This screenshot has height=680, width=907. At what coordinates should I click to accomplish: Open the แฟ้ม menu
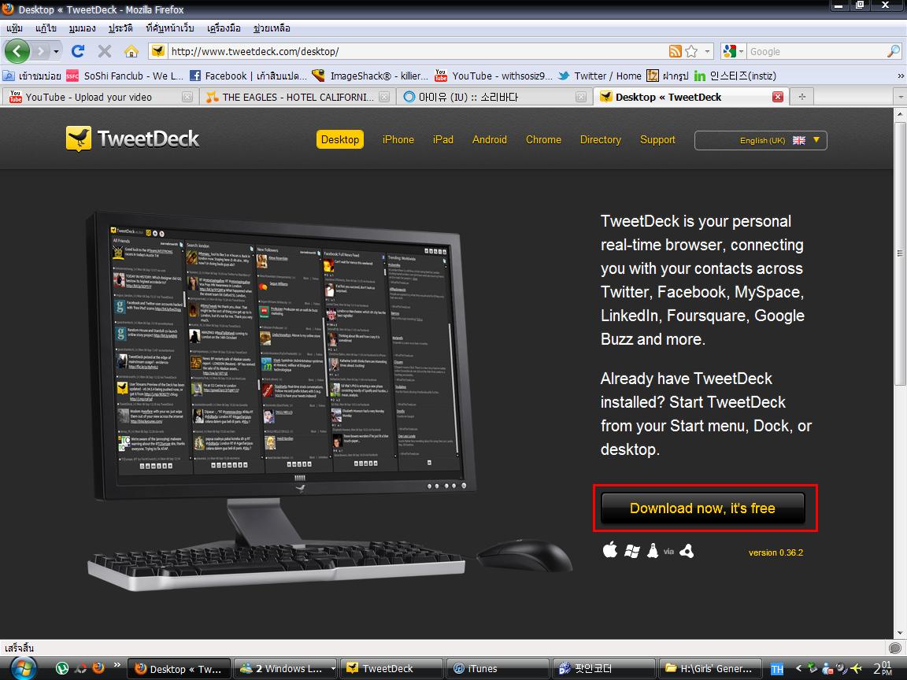14,28
